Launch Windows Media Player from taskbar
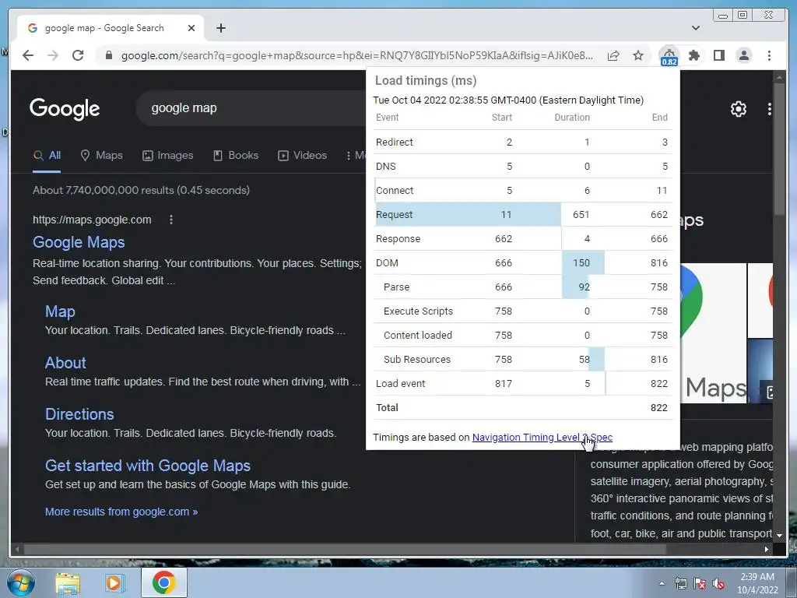Image resolution: width=797 pixels, height=598 pixels. pos(115,582)
